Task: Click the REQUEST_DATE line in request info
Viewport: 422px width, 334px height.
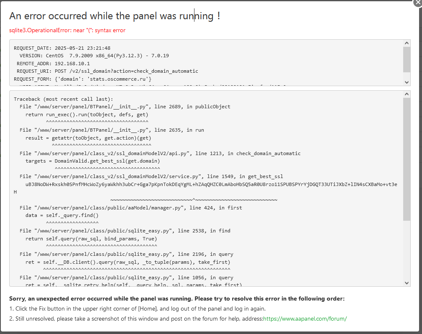Action: (62, 48)
